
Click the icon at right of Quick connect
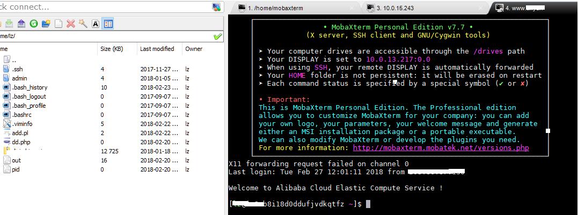(216, 7)
